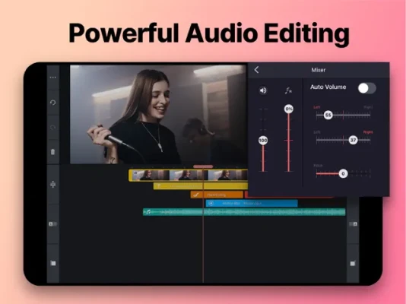Select the blue Motion Blur effect layer
Screen dimensions: 406x304
point(252,204)
